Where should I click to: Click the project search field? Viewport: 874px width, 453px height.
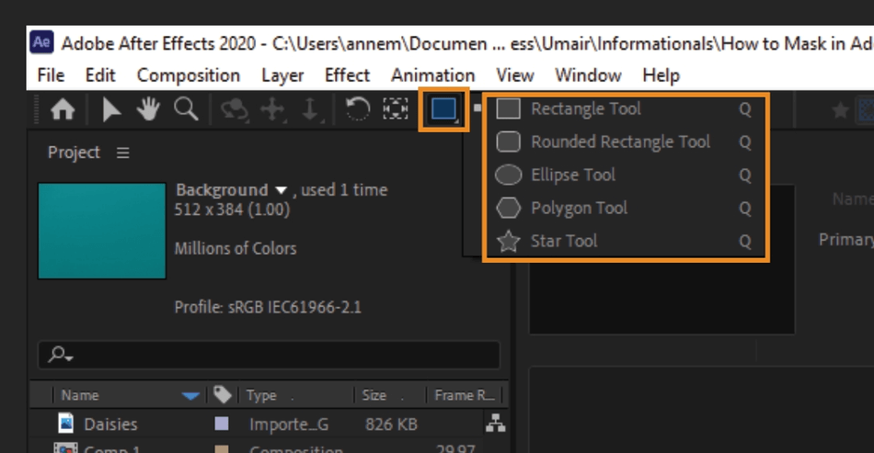point(269,355)
